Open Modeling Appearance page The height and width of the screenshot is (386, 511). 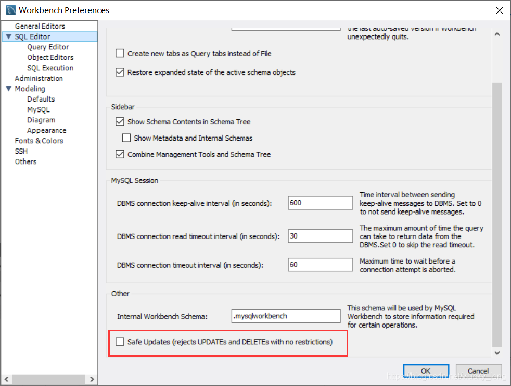point(47,131)
